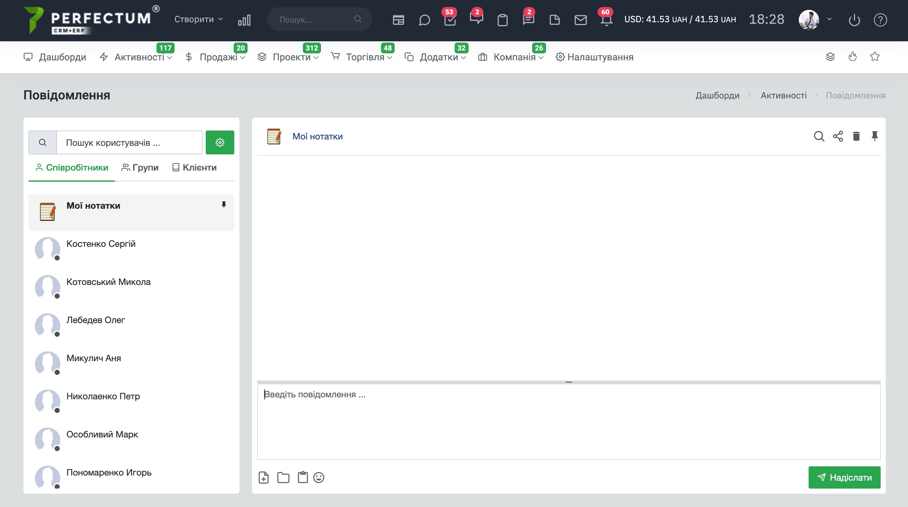
Task: Click the magnifier in the global search field
Action: pyautogui.click(x=358, y=19)
